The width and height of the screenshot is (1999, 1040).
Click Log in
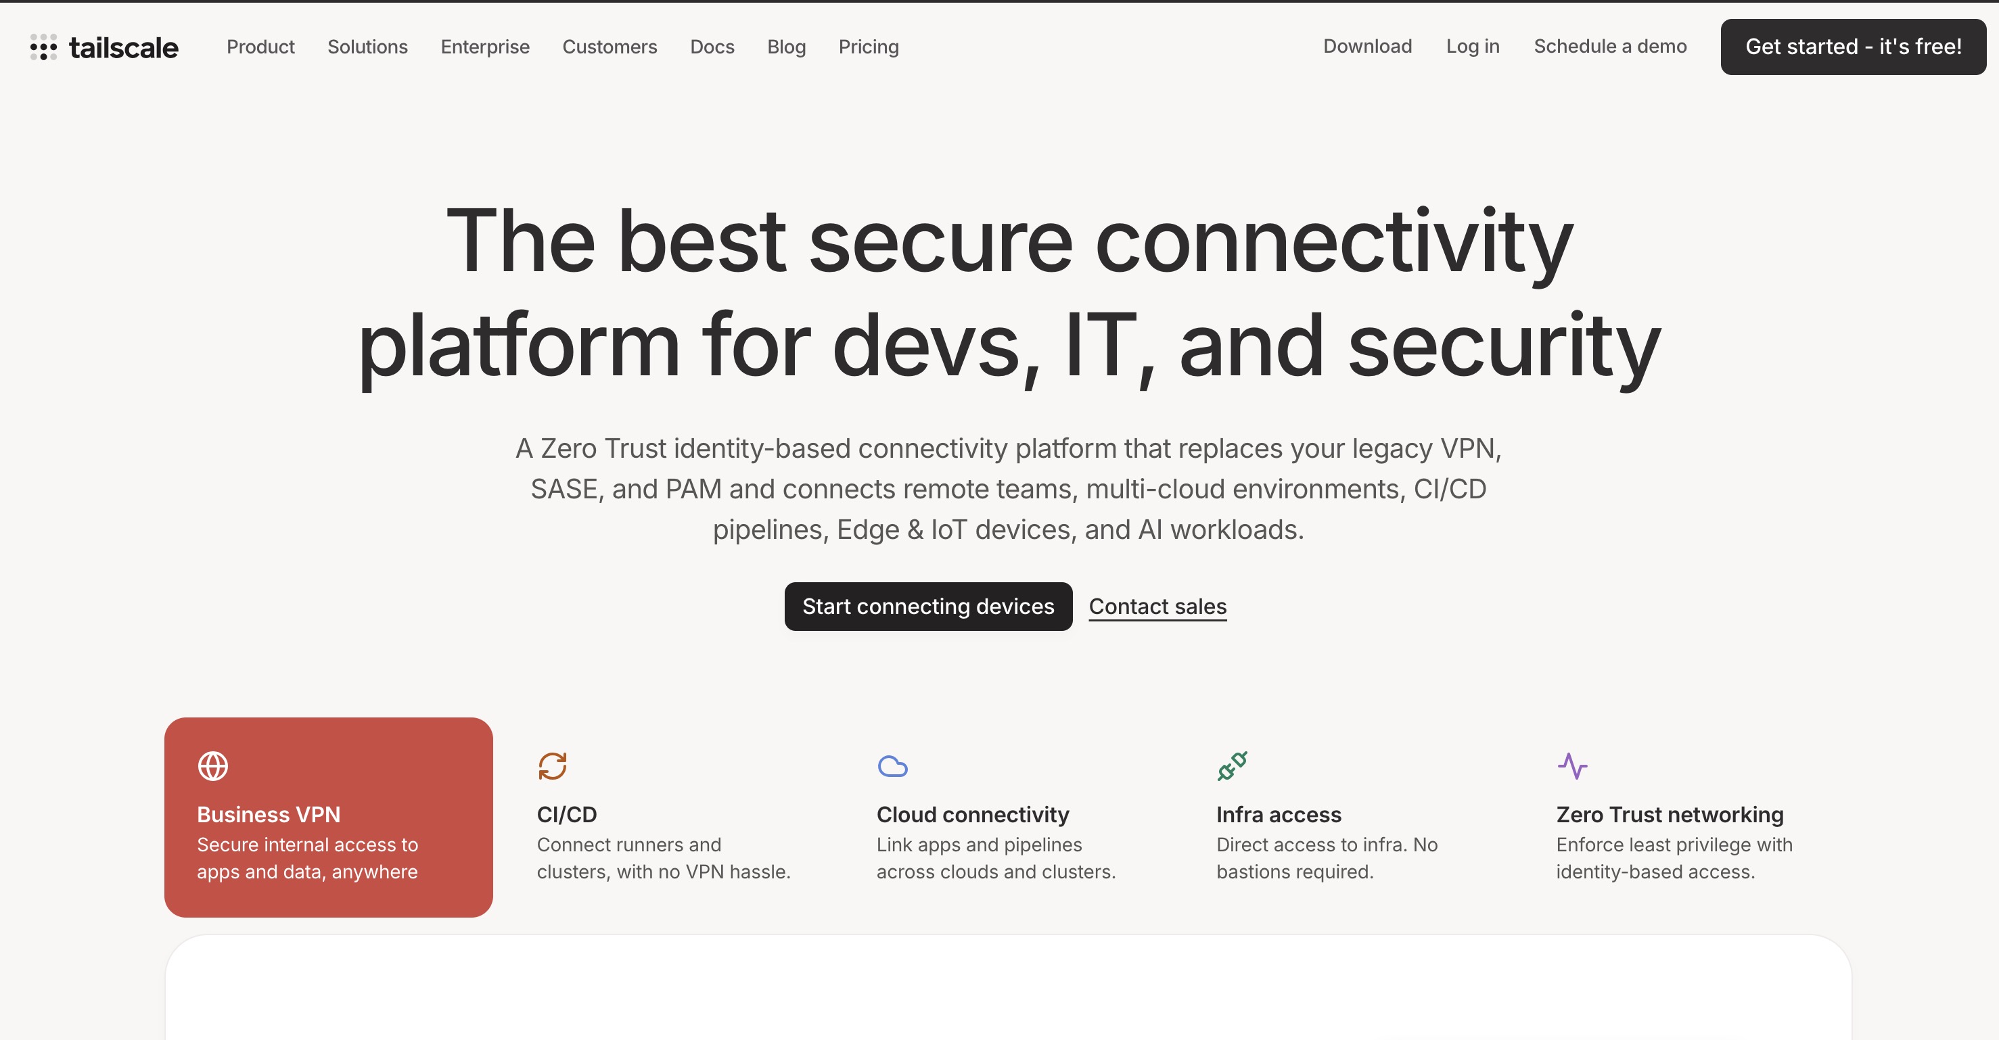click(x=1472, y=47)
